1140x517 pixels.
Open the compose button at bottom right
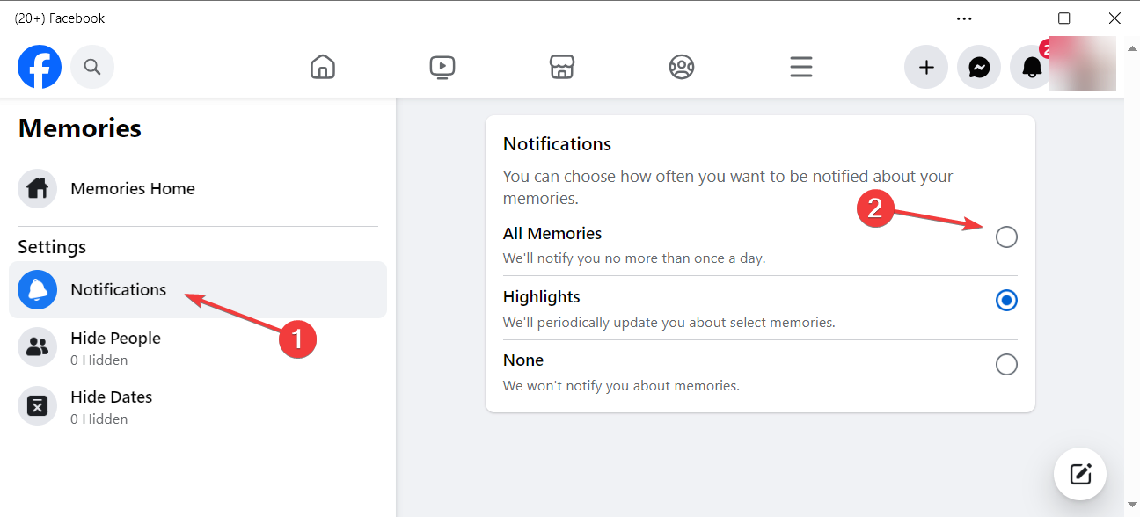(1079, 473)
